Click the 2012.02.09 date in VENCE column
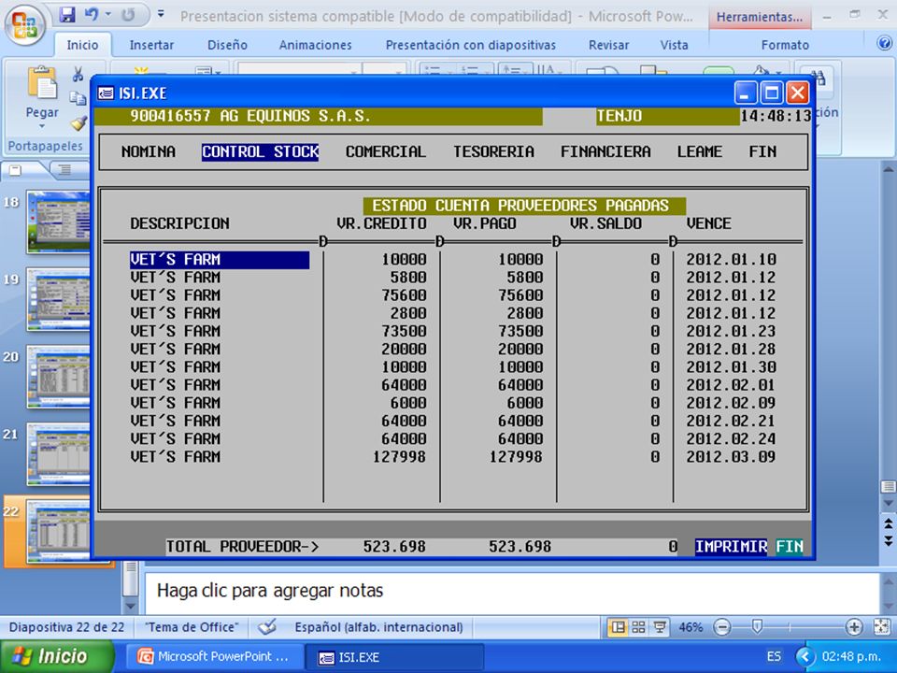The height and width of the screenshot is (673, 897). [731, 403]
